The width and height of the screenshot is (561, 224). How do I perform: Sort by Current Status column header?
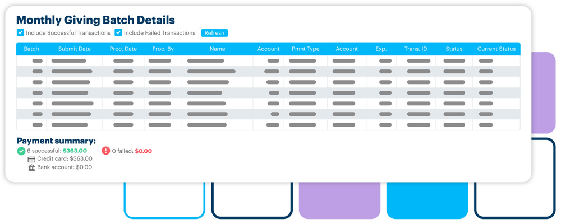coord(496,49)
